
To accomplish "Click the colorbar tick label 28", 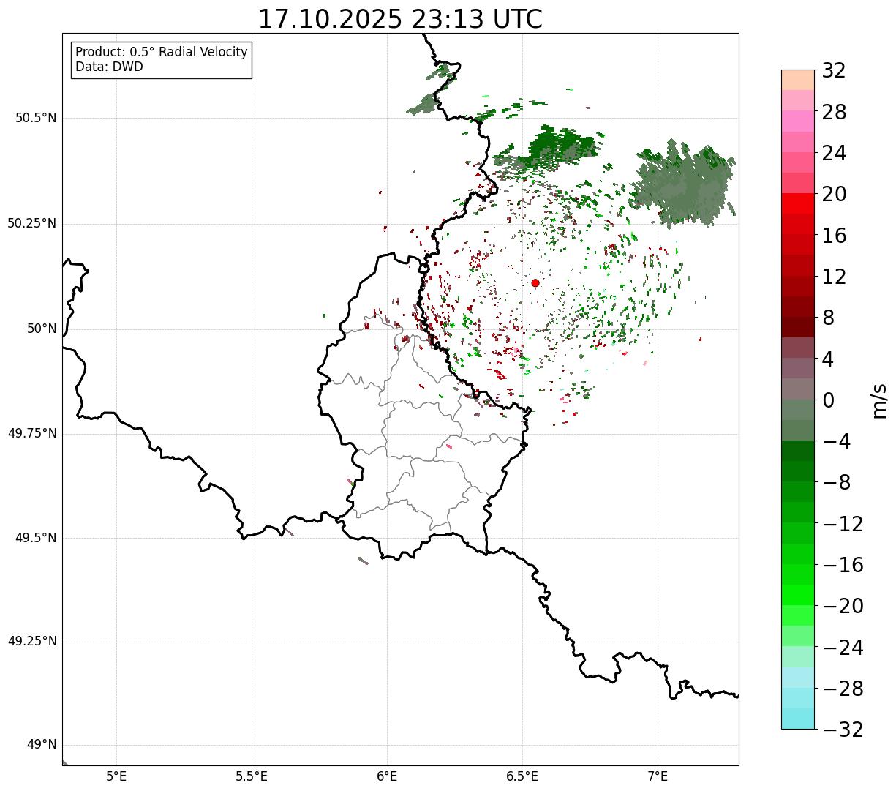I will tap(834, 112).
